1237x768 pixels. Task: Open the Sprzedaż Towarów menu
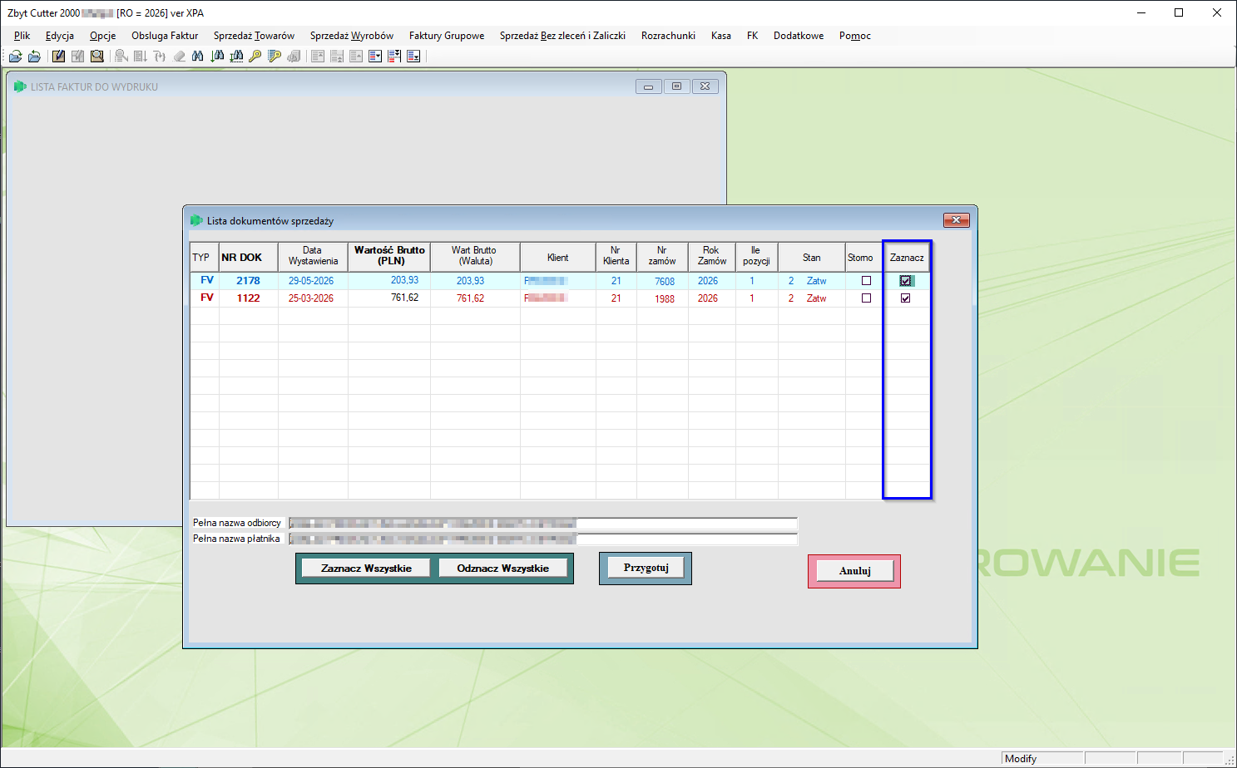(254, 36)
